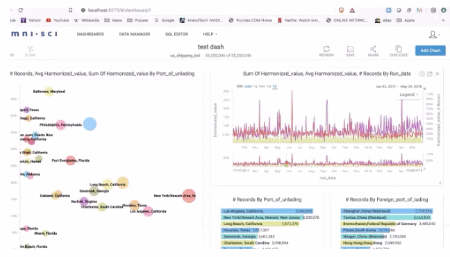Filter by Hong Kong, Hong Kong bar row
Viewport: 450px width, 257px height.
tap(371, 242)
